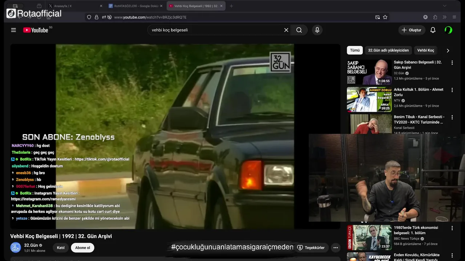
Task: Open YouTube notifications bell
Action: coord(433,30)
